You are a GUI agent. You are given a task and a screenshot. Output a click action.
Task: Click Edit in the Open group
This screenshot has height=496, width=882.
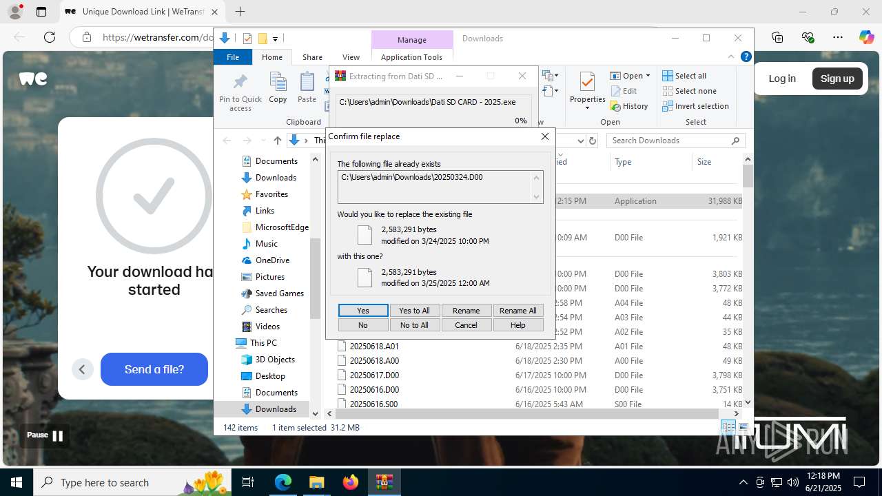[624, 91]
